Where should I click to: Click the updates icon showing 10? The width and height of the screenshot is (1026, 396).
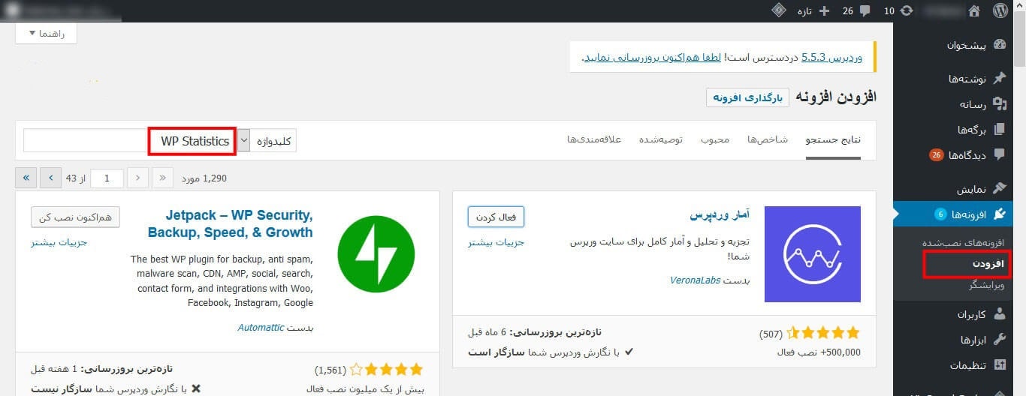pos(907,11)
